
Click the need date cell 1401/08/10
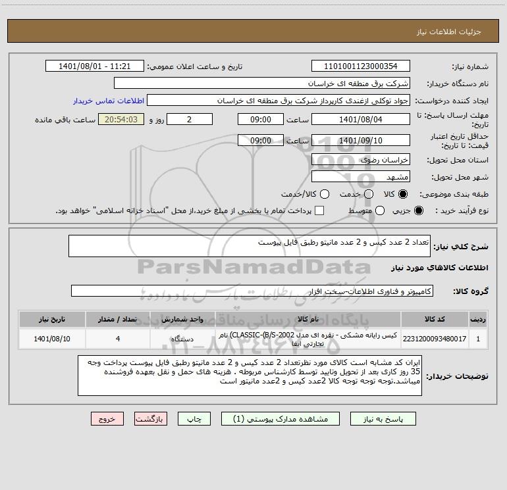point(52,339)
